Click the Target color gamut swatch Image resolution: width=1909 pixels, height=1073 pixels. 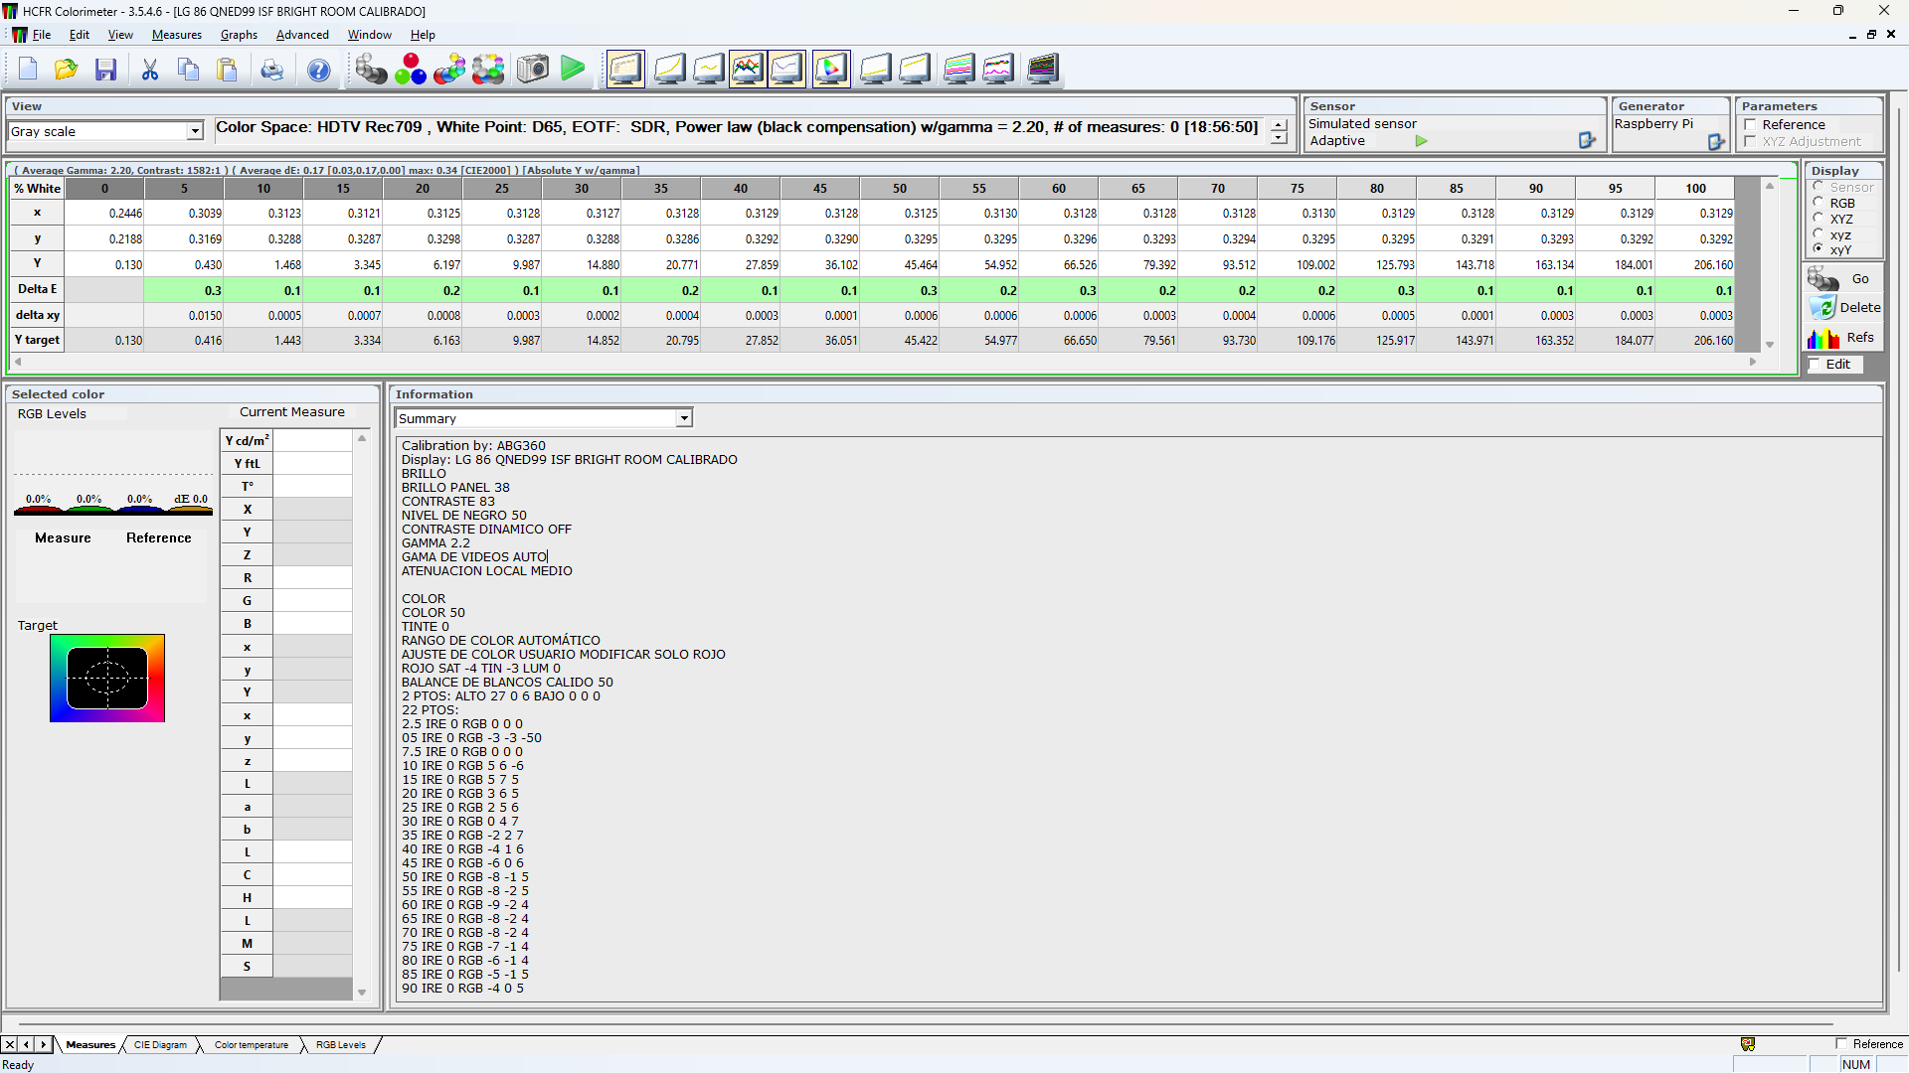(107, 679)
